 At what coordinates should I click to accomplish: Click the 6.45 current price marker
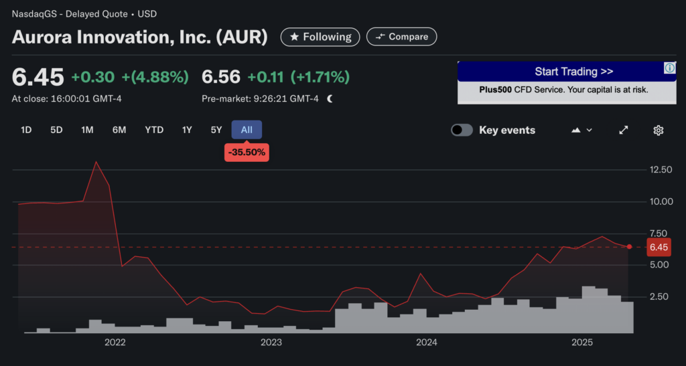(x=659, y=248)
